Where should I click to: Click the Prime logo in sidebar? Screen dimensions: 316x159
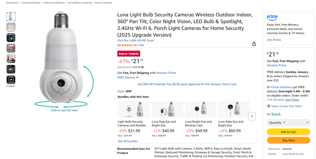272,17
